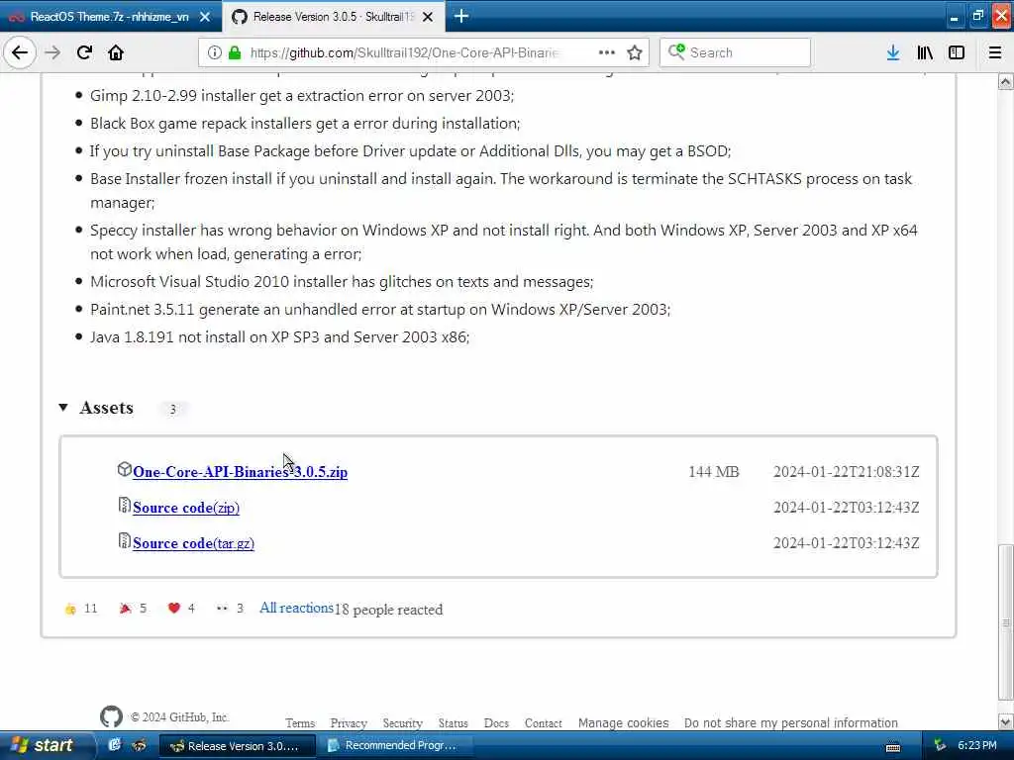Viewport: 1014px width, 760px height.
Task: Go back to the previous page
Action: 20,52
